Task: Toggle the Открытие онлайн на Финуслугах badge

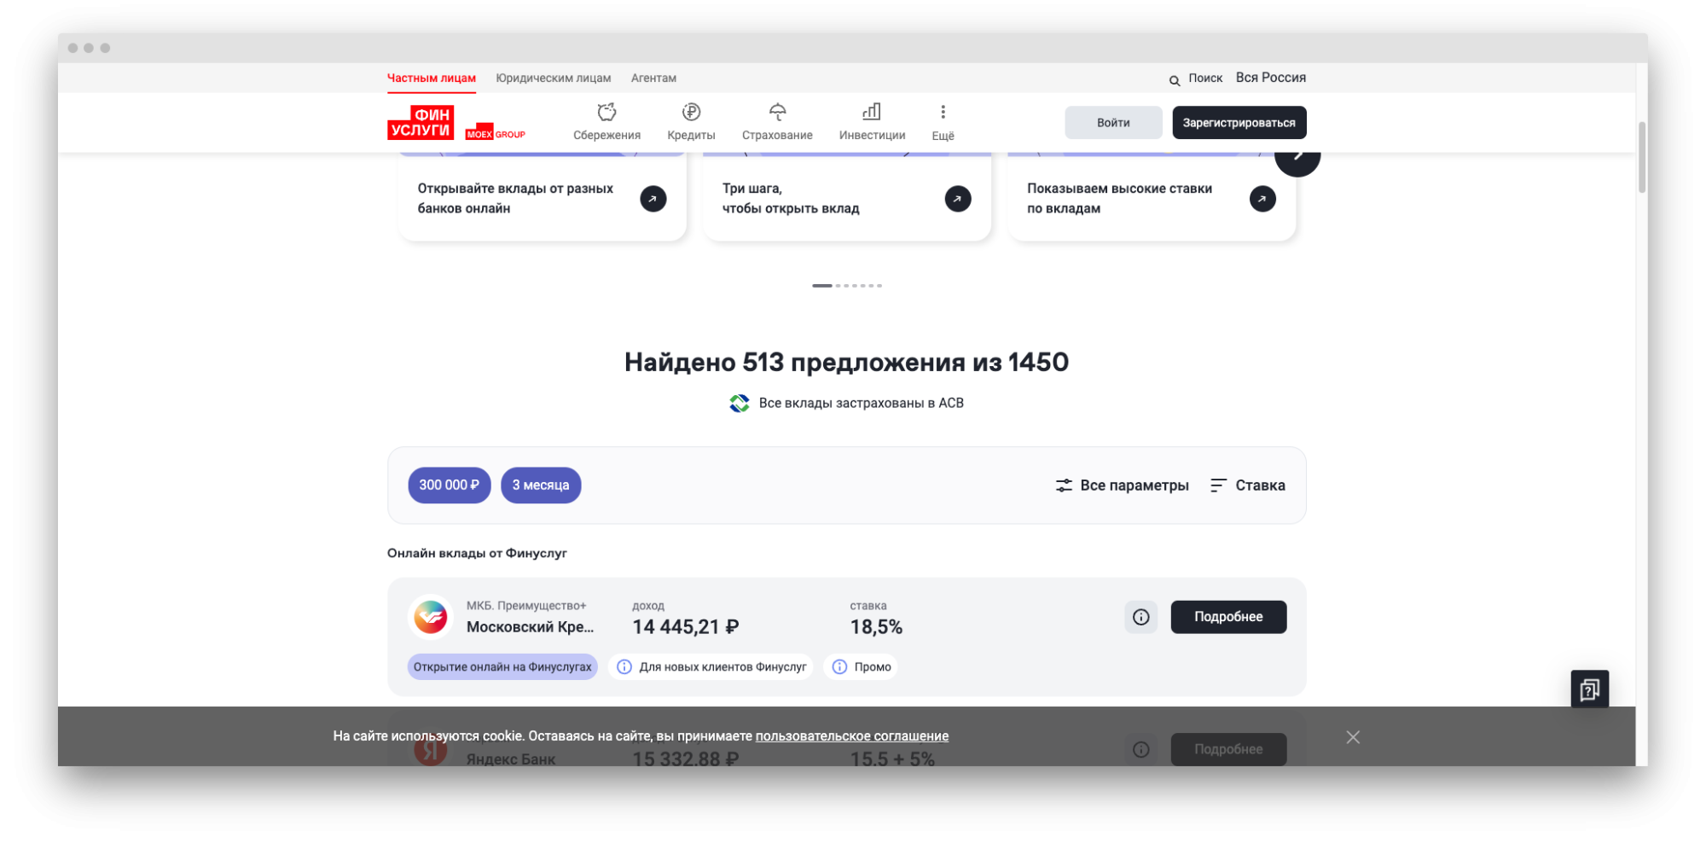Action: 502,666
